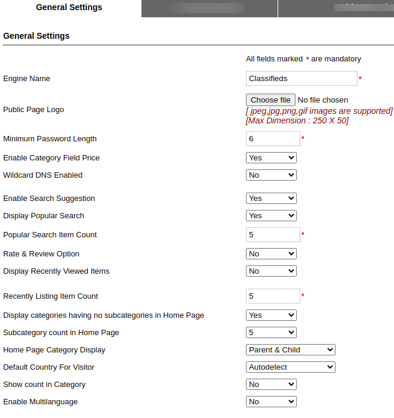Click the 'Home Page Category Display' label
Image resolution: width=394 pixels, height=418 pixels.
click(54, 350)
